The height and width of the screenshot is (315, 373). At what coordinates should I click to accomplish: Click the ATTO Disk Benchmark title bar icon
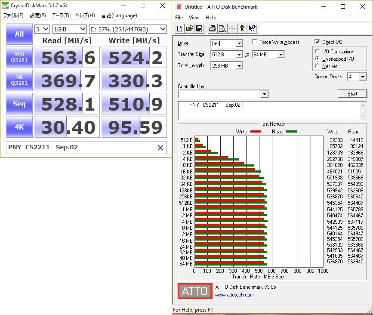[179, 6]
